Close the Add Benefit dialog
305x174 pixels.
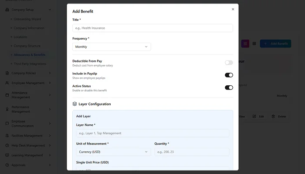point(233,9)
